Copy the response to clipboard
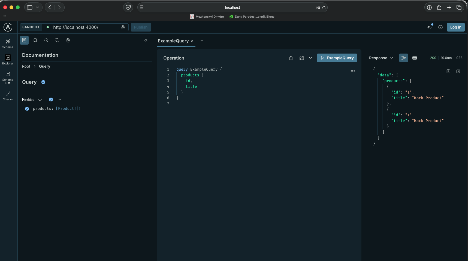468x261 pixels. click(448, 71)
